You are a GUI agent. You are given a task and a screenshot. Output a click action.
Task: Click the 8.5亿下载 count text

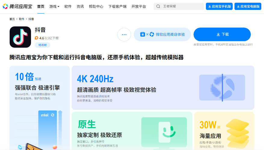(52, 38)
